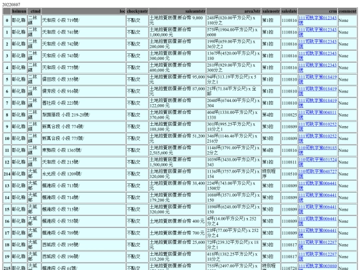Click area cell starting '1136坪(3757.00平方公尺)'
The width and height of the screenshot is (360, 270).
pos(233,174)
